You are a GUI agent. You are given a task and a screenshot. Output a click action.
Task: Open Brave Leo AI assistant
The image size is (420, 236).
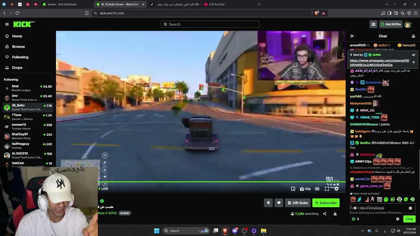[x=402, y=13]
